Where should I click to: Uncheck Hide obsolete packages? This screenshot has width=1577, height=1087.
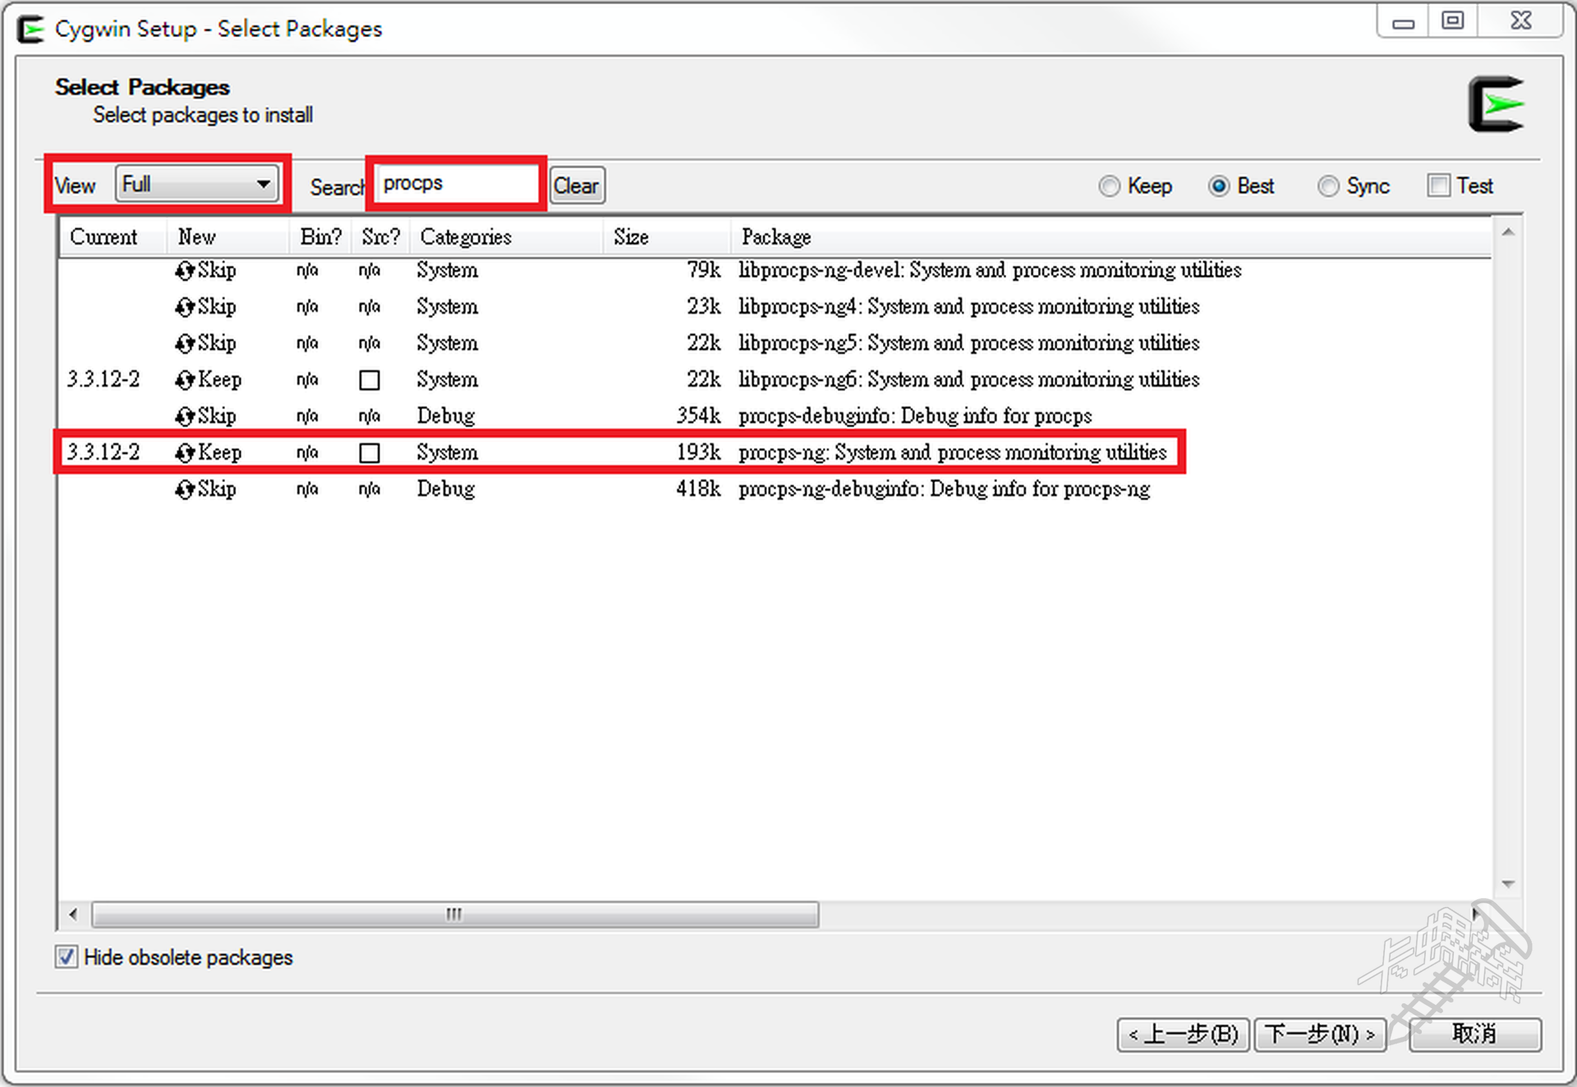click(67, 957)
